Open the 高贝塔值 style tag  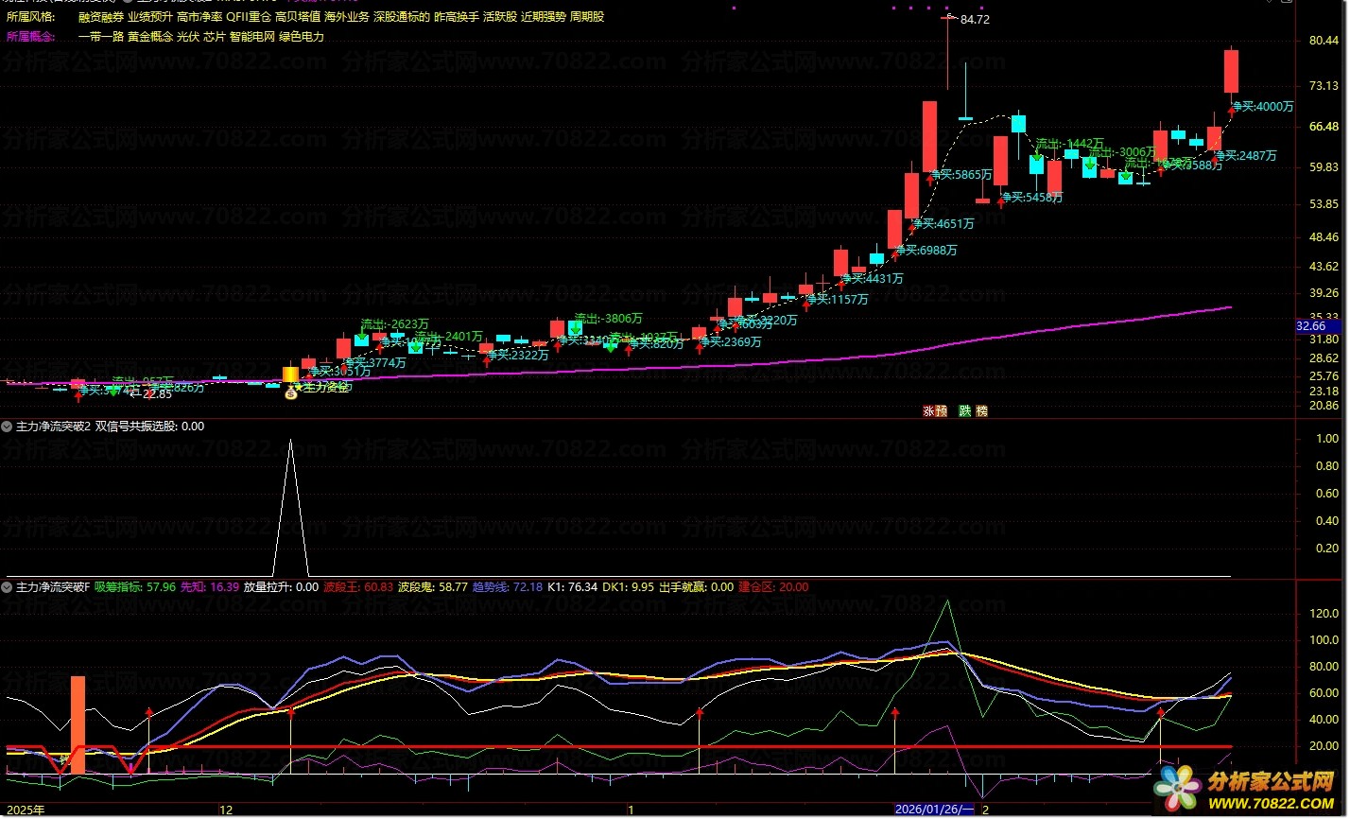(298, 17)
